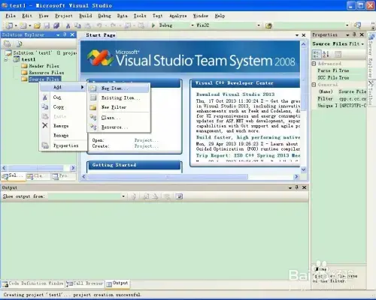Click the New Project toolbar icon
The image size is (376, 300).
coord(9,25)
